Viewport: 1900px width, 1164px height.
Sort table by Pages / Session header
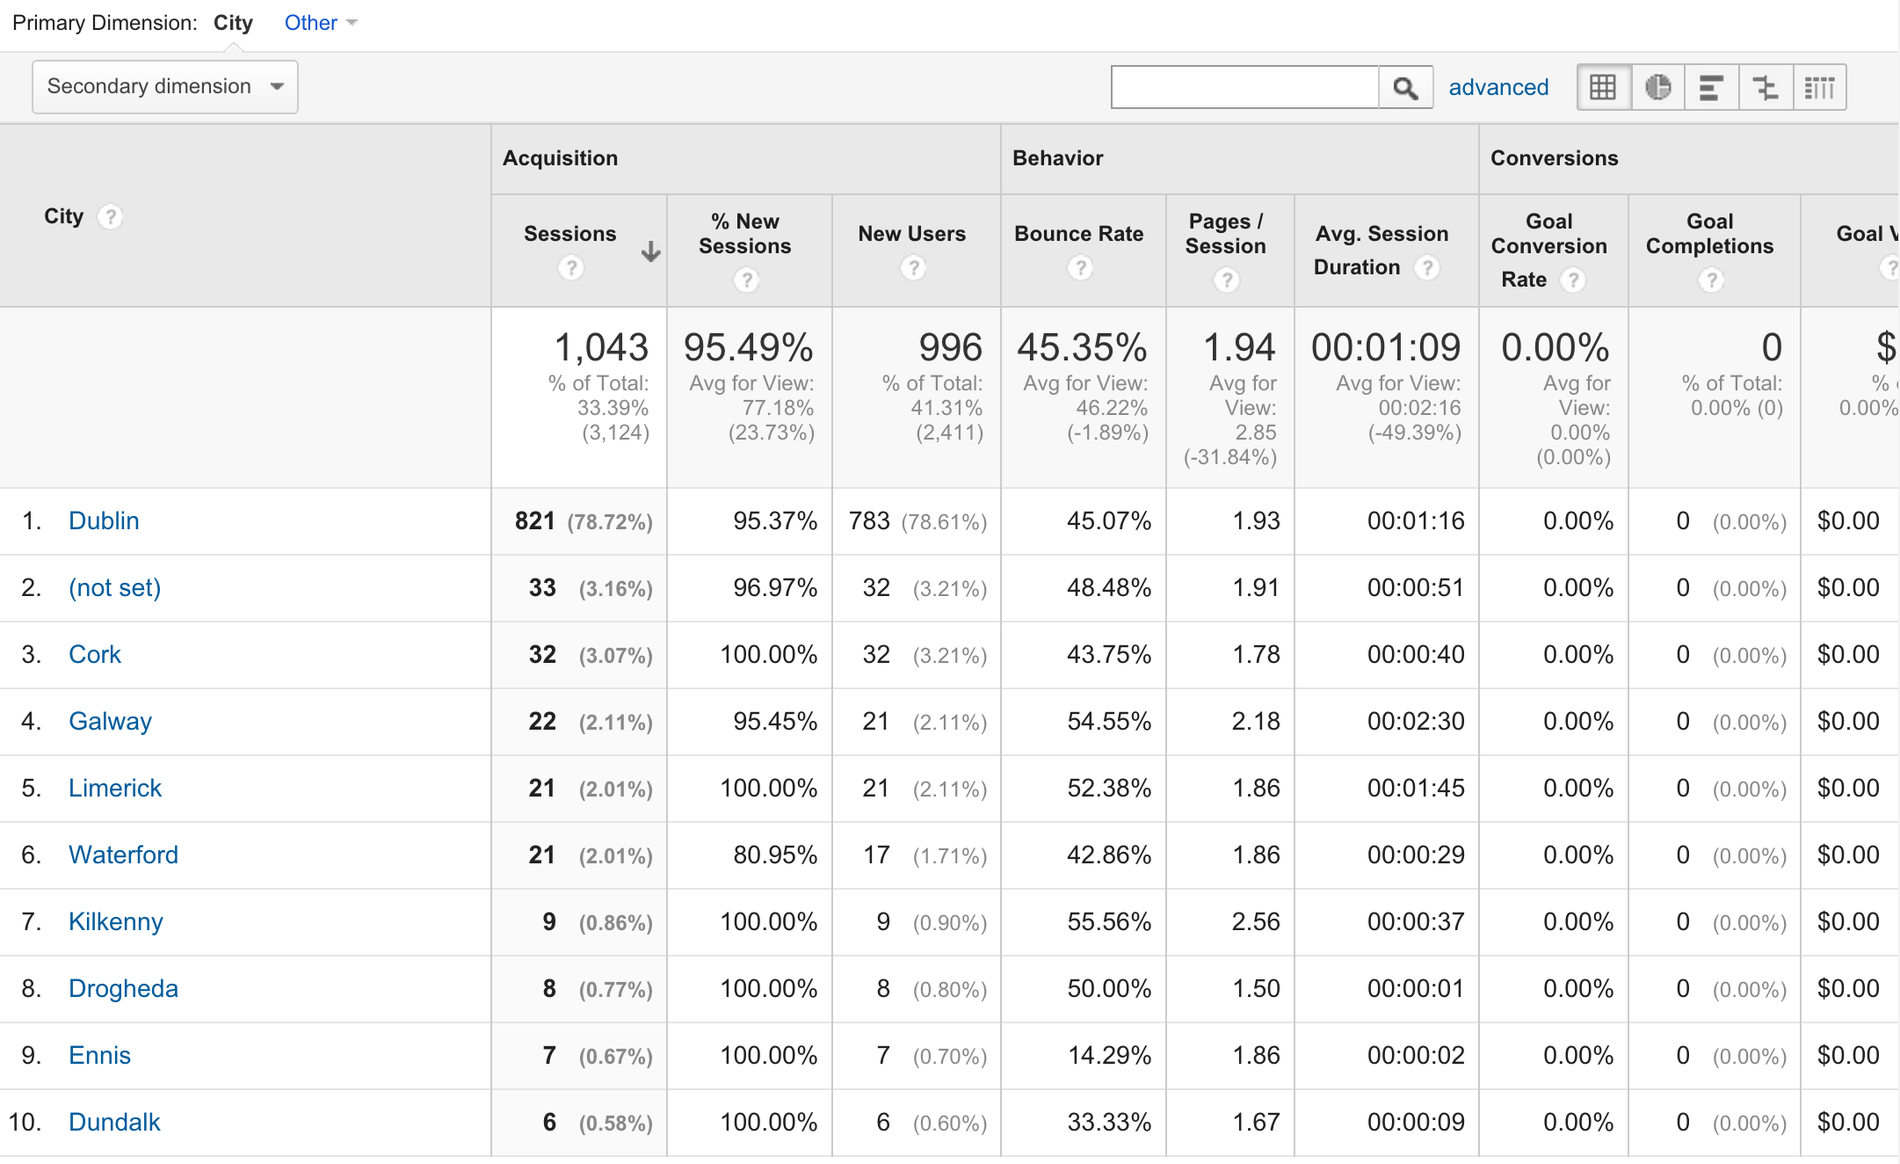click(x=1226, y=234)
